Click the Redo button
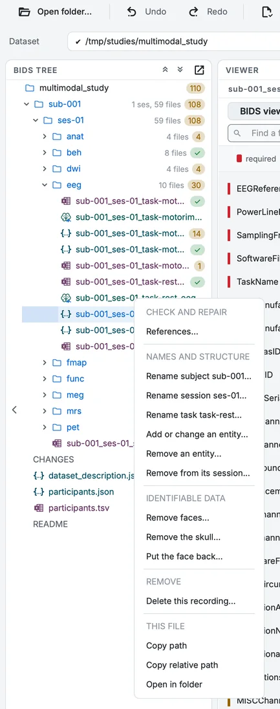 click(208, 12)
